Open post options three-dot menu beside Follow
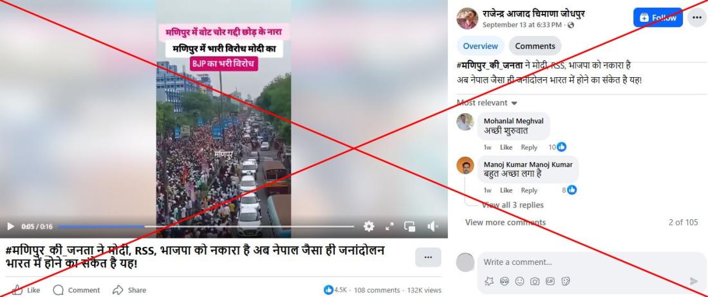This screenshot has width=708, height=297. pos(697,17)
